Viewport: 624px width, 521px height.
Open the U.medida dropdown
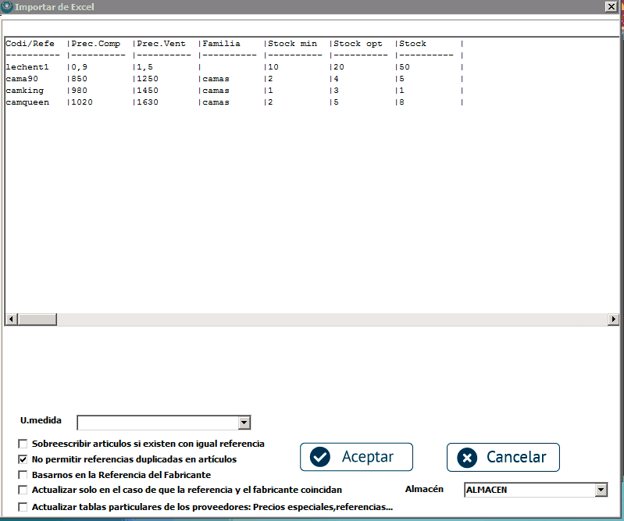(244, 423)
